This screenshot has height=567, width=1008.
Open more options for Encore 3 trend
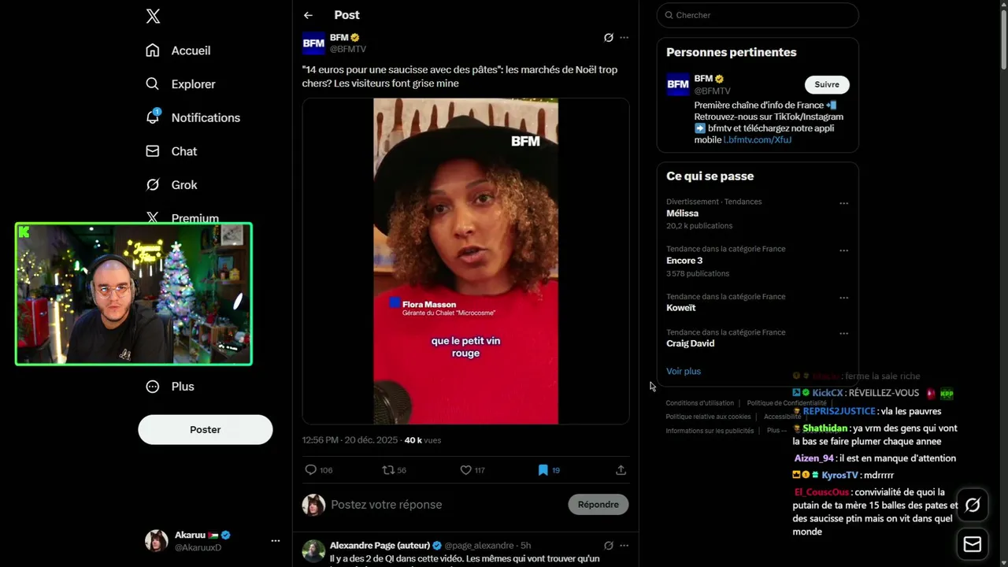pos(843,250)
